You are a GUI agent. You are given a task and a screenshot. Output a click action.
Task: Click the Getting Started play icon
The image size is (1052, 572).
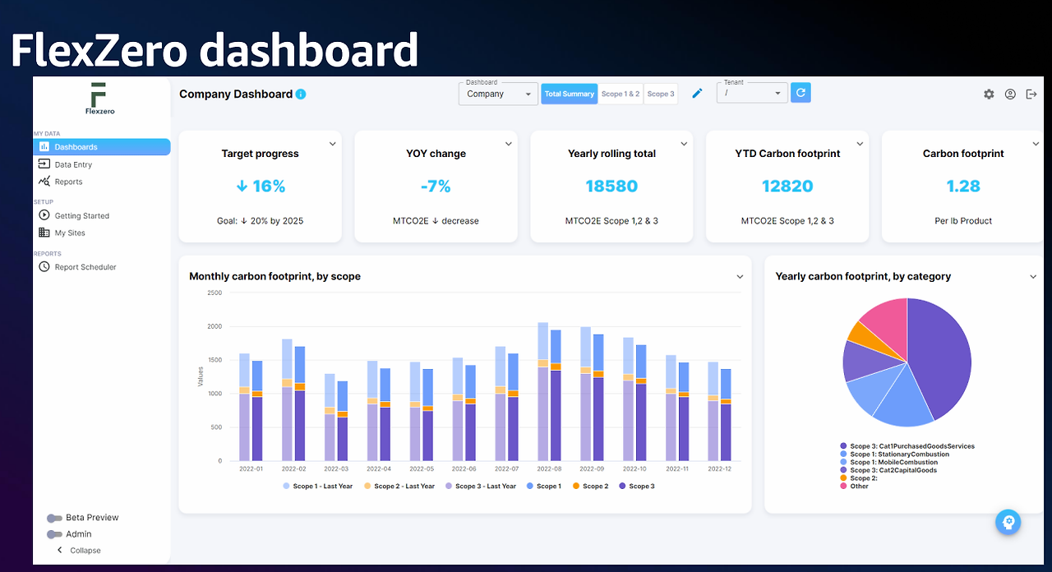[44, 215]
